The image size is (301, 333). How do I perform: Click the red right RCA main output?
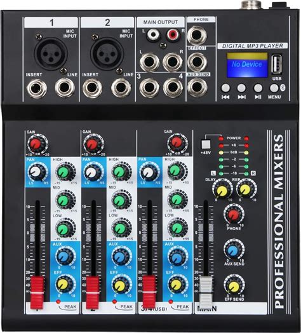click(173, 34)
